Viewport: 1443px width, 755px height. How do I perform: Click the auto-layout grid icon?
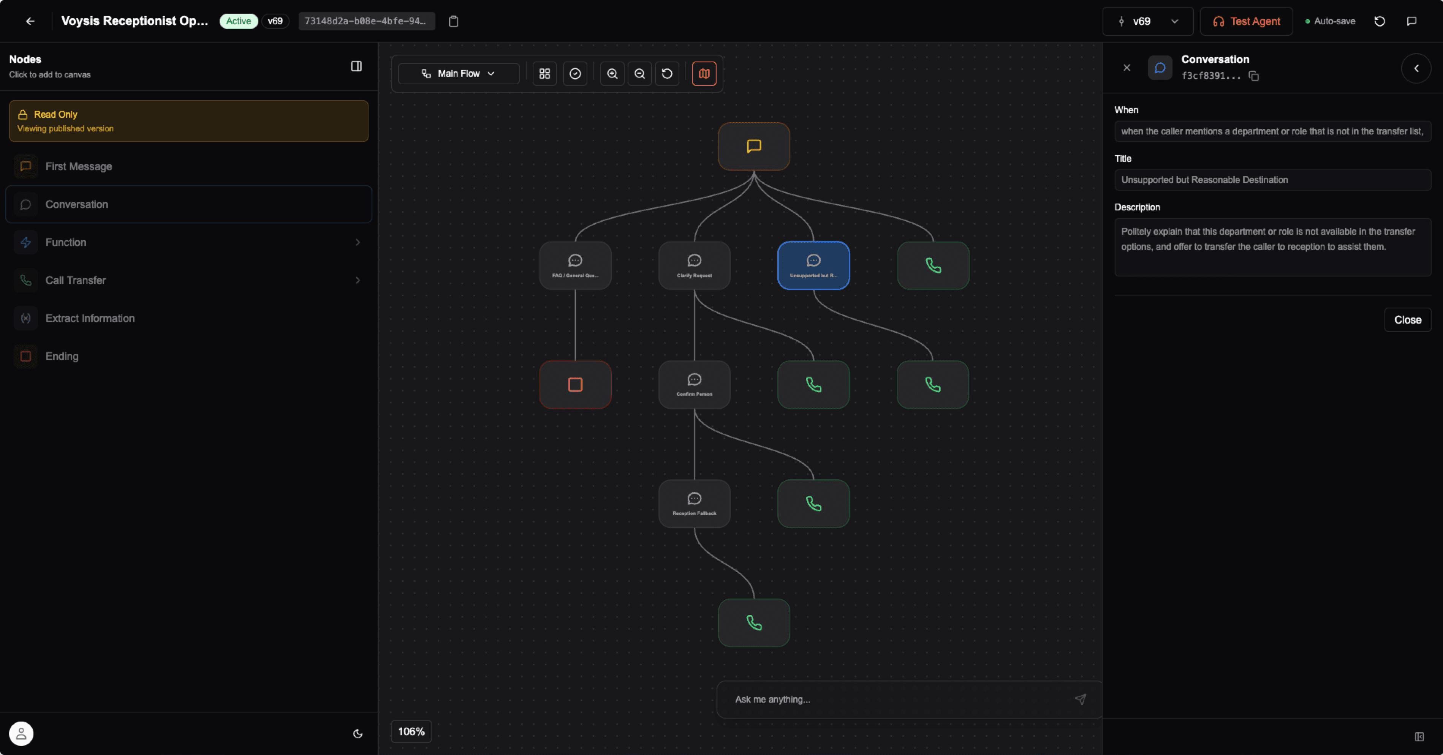pyautogui.click(x=544, y=73)
